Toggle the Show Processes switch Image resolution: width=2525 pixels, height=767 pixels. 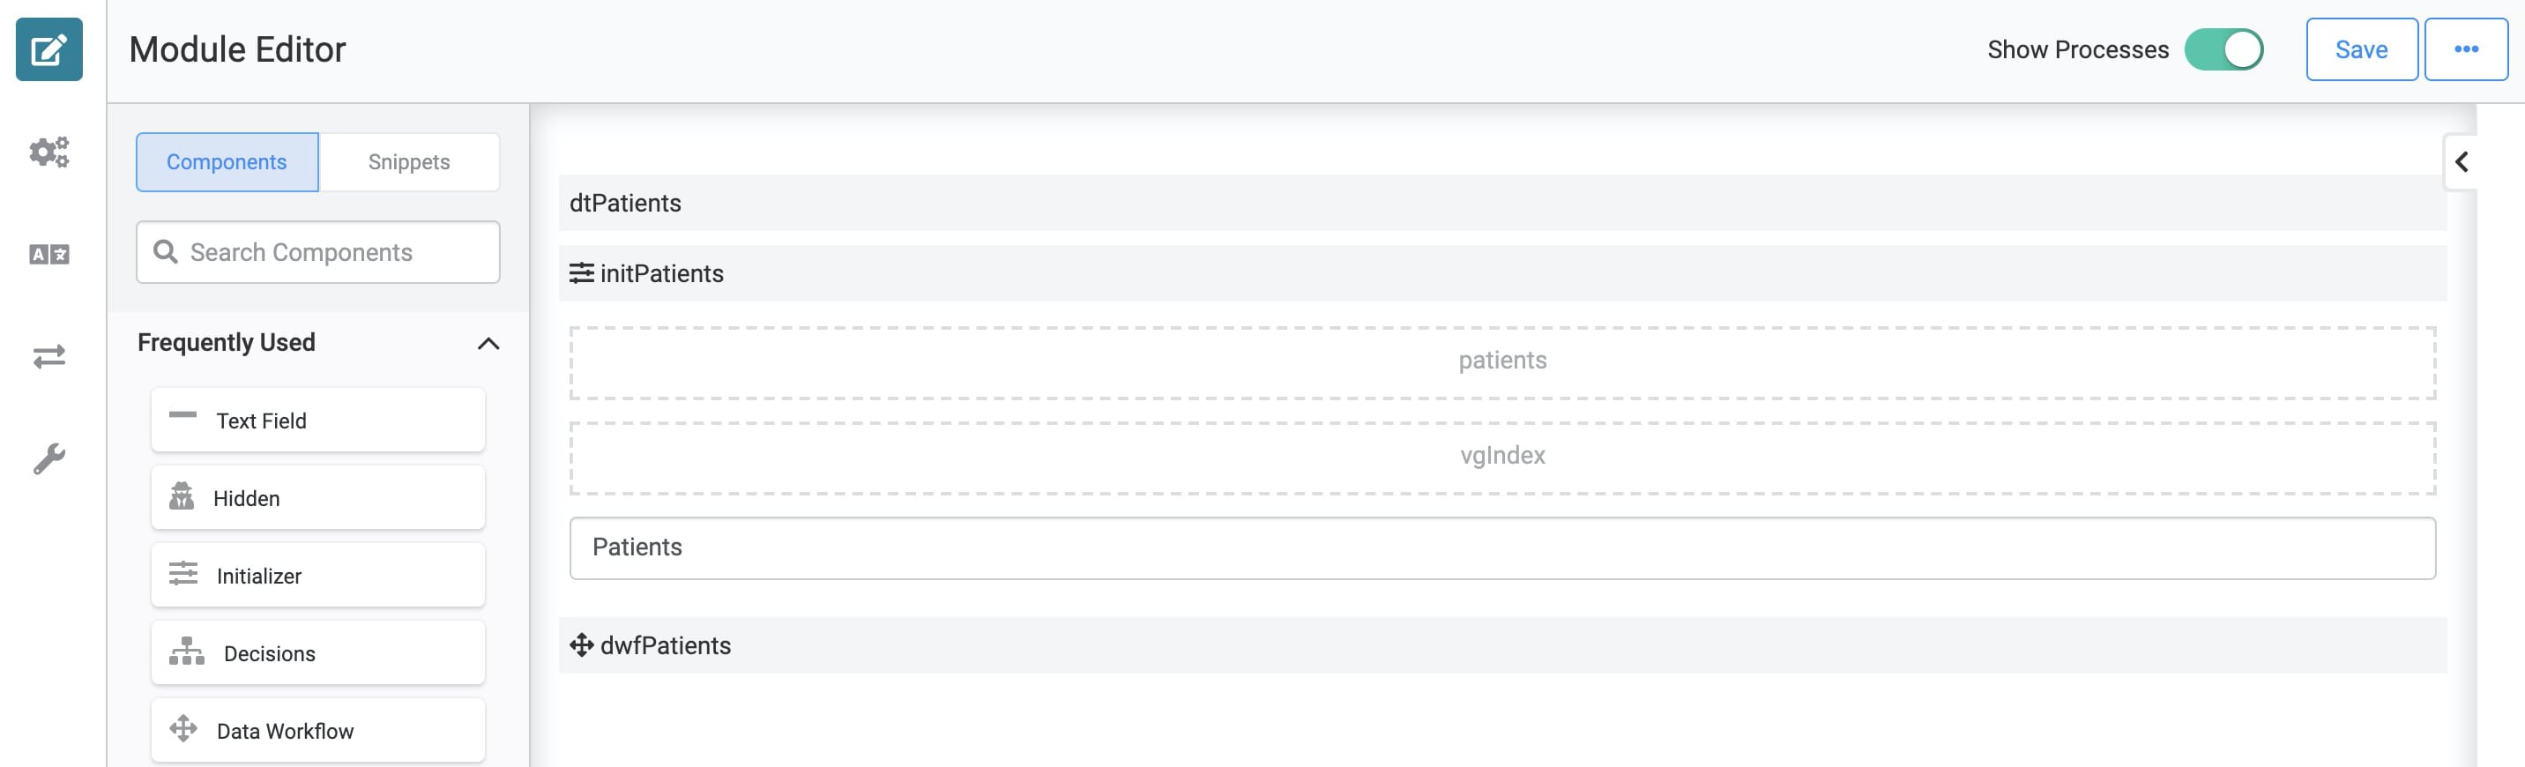(2223, 49)
